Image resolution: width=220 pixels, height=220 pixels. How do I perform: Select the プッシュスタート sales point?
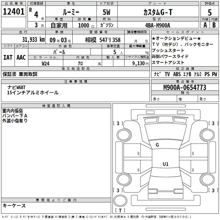[x=168, y=50]
